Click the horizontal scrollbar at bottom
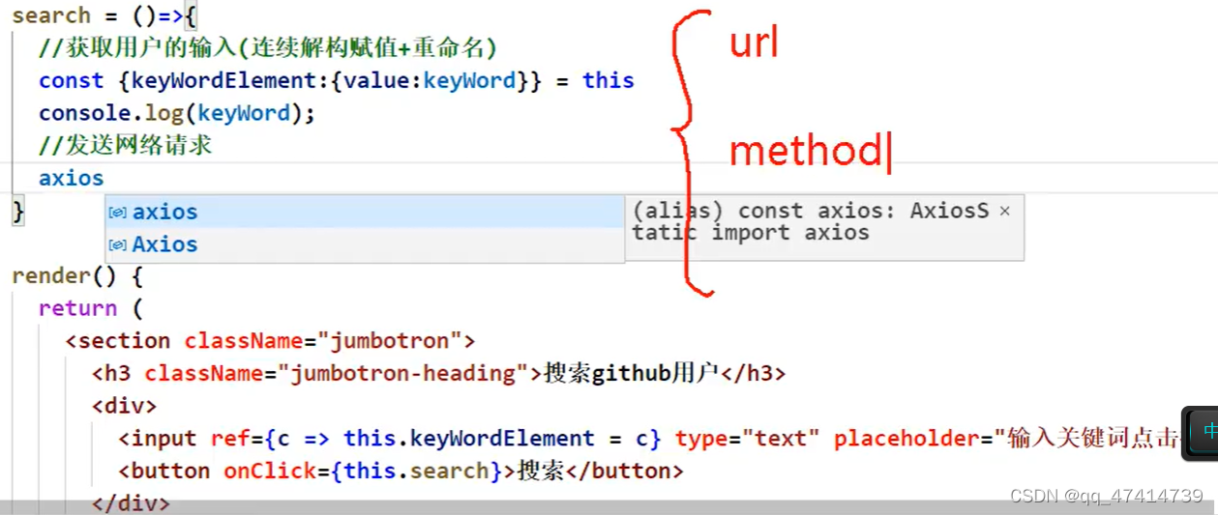1218x515 pixels. [609, 507]
